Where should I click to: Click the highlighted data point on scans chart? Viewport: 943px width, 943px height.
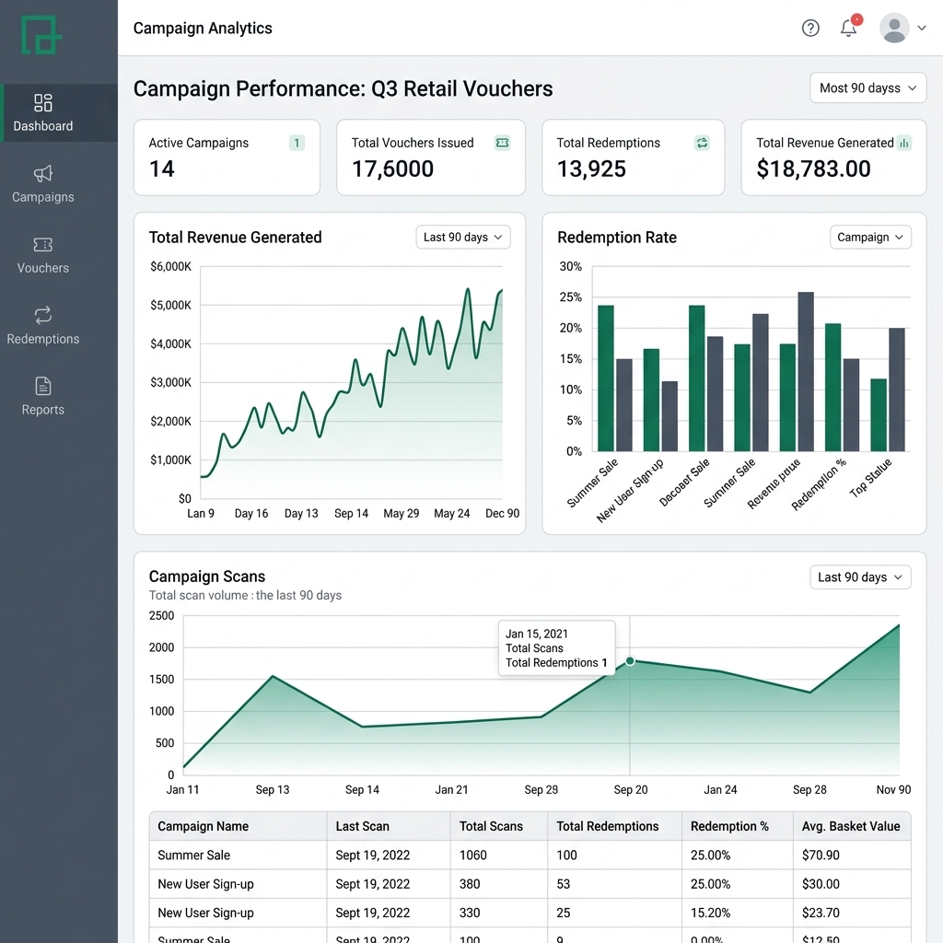coord(630,661)
